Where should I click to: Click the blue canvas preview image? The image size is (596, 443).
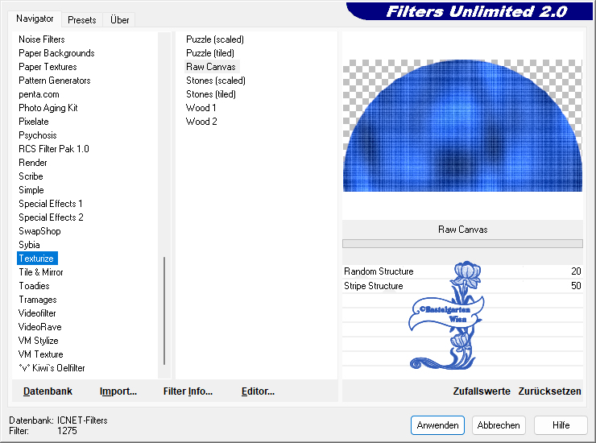coord(462,126)
